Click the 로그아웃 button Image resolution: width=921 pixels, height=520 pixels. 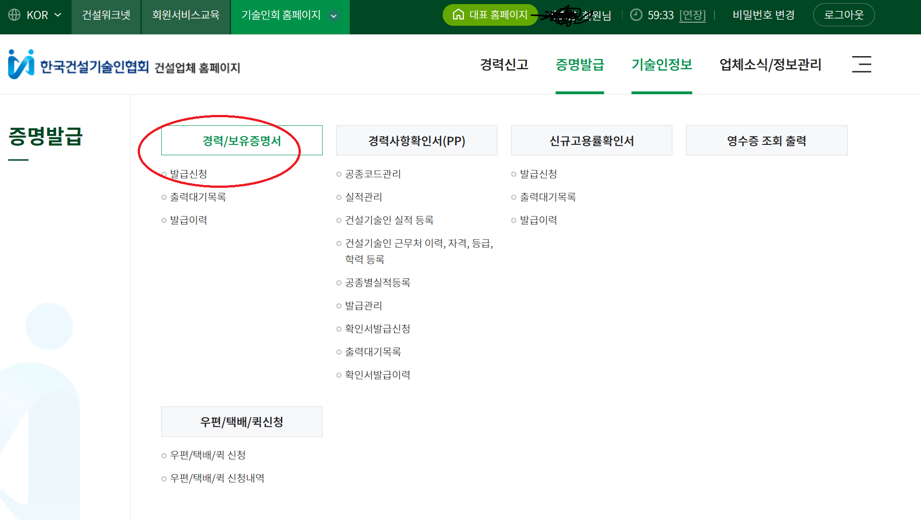pos(843,15)
